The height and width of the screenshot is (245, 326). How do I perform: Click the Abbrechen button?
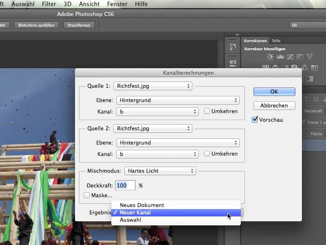274,106
